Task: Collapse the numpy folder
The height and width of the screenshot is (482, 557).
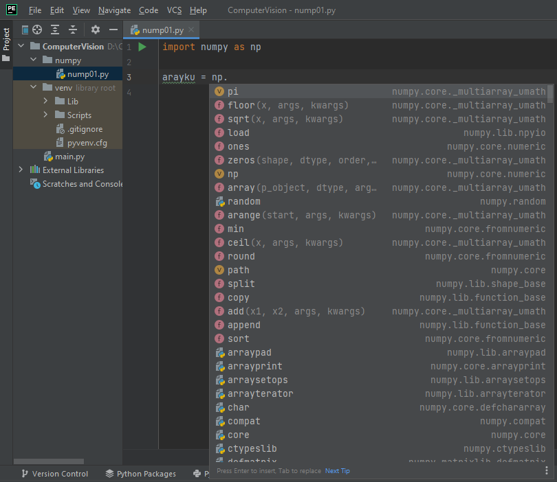Action: pyautogui.click(x=34, y=60)
